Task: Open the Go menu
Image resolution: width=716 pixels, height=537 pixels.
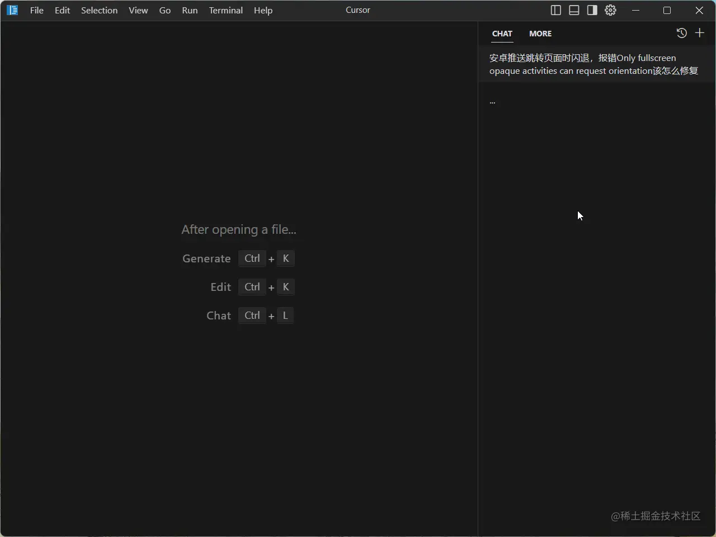Action: [165, 10]
